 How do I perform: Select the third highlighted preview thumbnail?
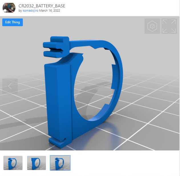pos(60,163)
